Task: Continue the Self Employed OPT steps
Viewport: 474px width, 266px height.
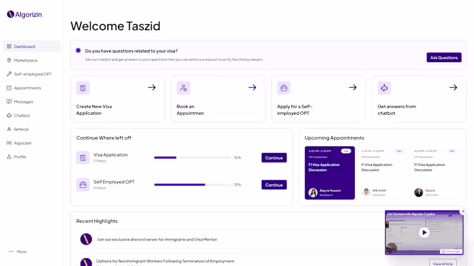Action: 274,185
